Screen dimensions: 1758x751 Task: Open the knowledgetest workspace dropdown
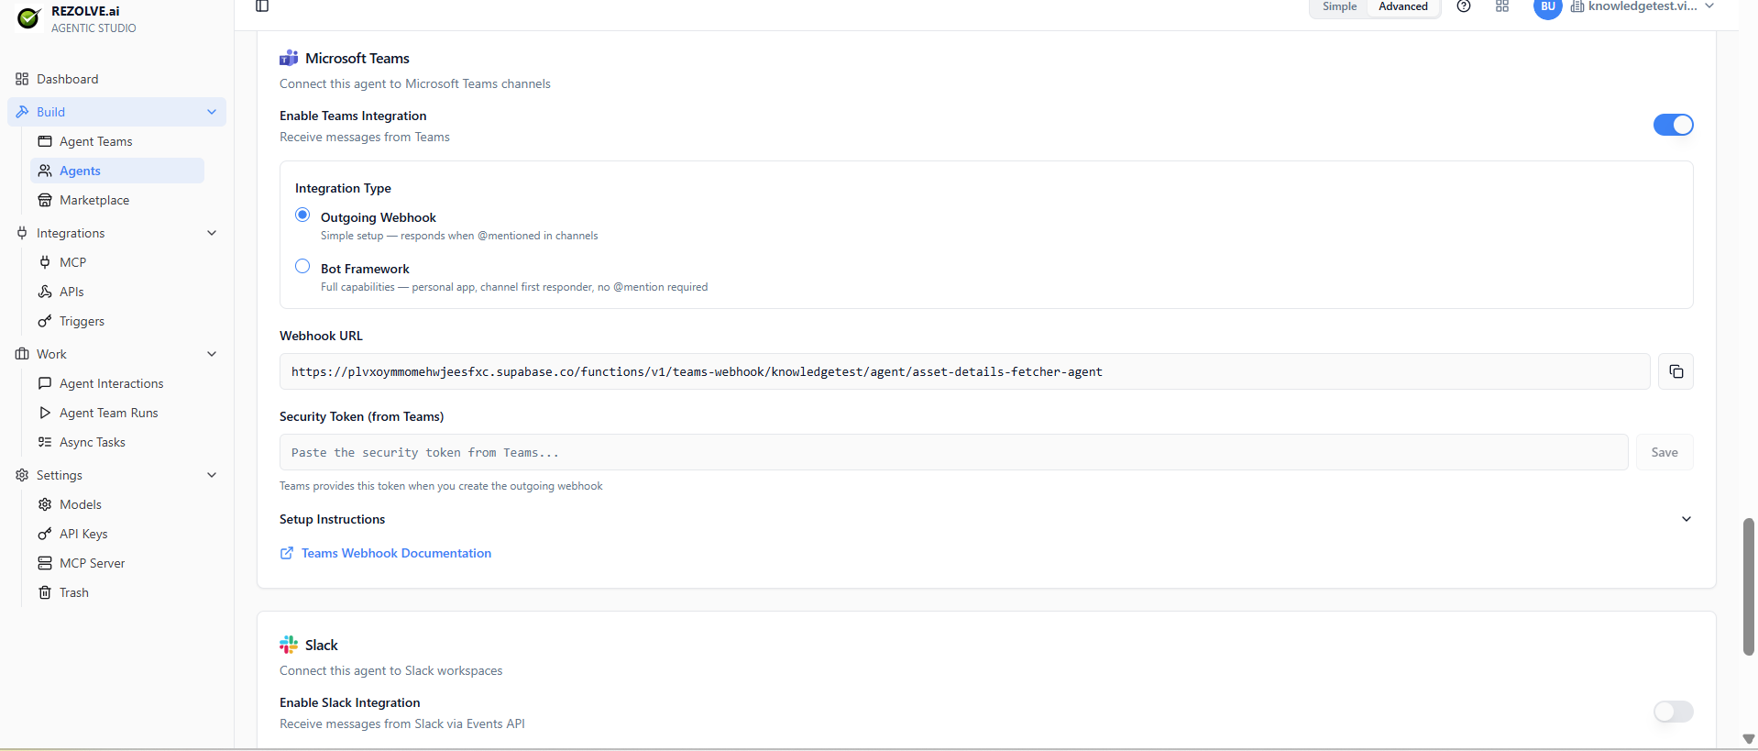(1642, 6)
